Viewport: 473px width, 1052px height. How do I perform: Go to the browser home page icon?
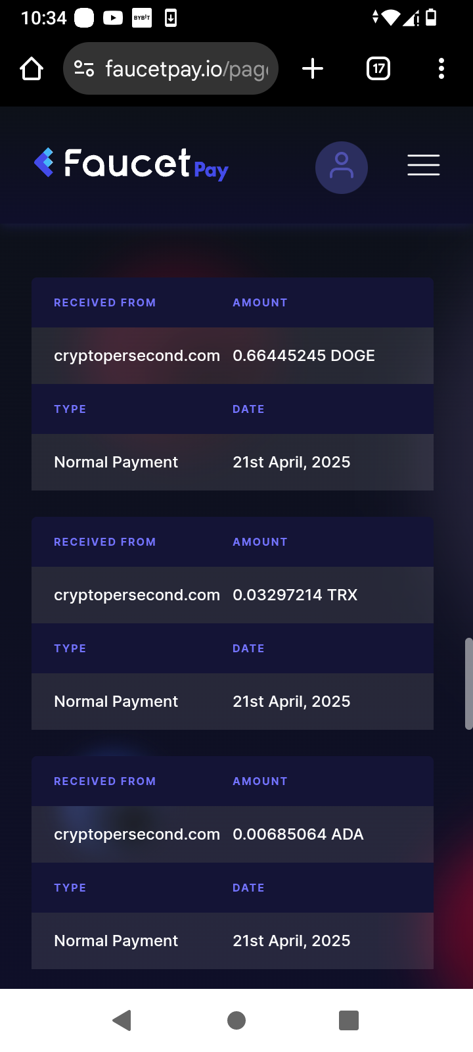click(32, 68)
